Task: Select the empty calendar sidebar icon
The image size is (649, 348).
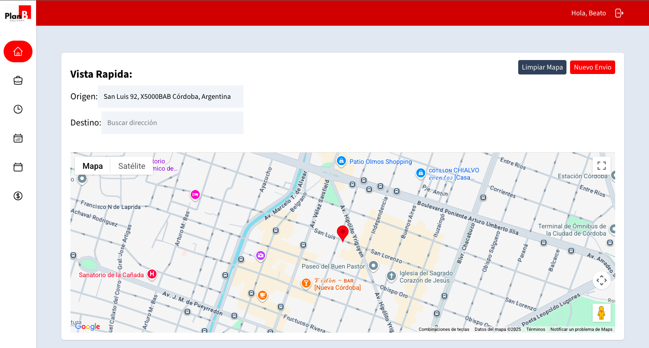Action: [18, 167]
